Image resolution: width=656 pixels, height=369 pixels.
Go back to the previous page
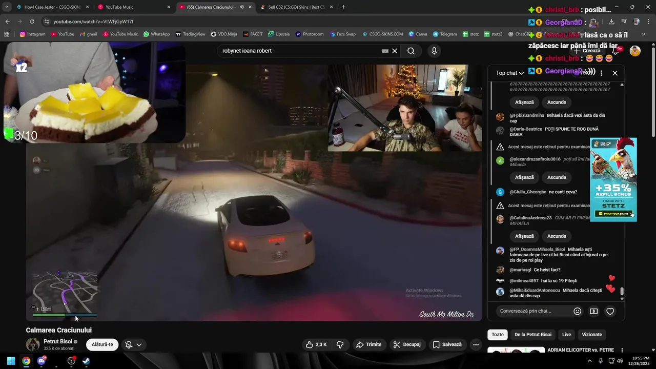pyautogui.click(x=7, y=22)
